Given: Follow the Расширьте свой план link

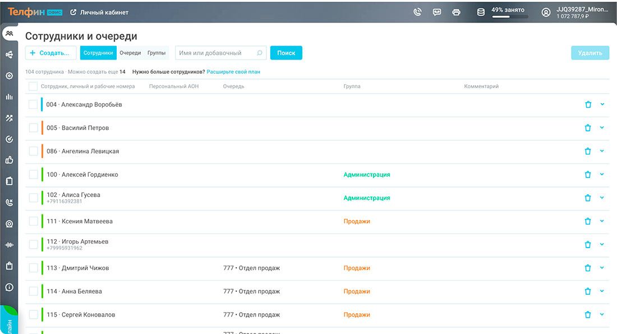Looking at the screenshot, I should [233, 72].
